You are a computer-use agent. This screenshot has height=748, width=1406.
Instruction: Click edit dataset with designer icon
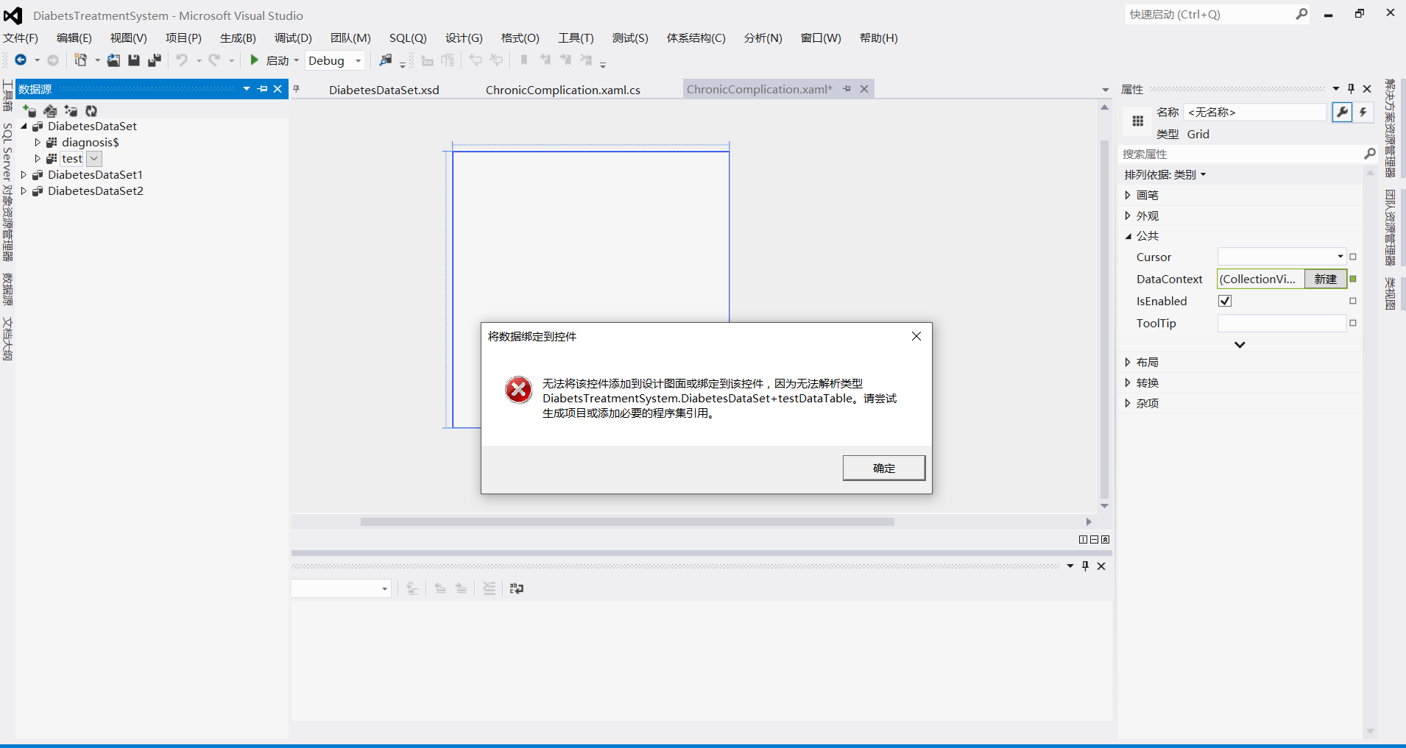pyautogui.click(x=50, y=110)
